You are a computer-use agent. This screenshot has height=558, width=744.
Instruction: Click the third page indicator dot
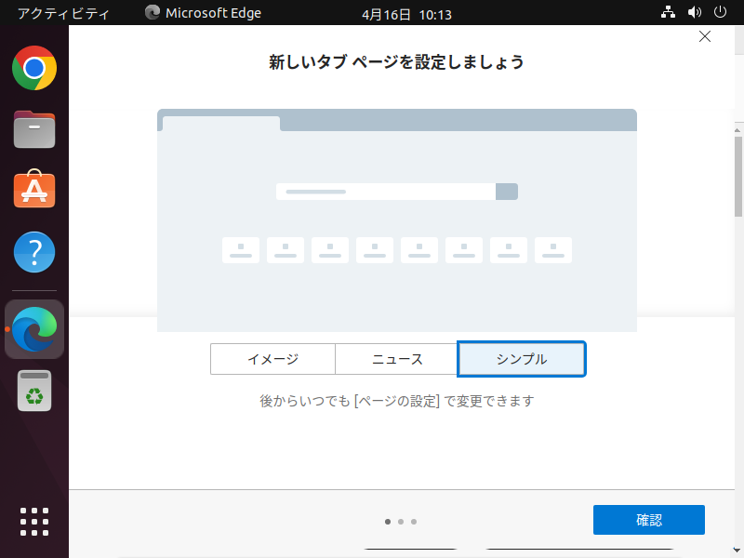[414, 522]
